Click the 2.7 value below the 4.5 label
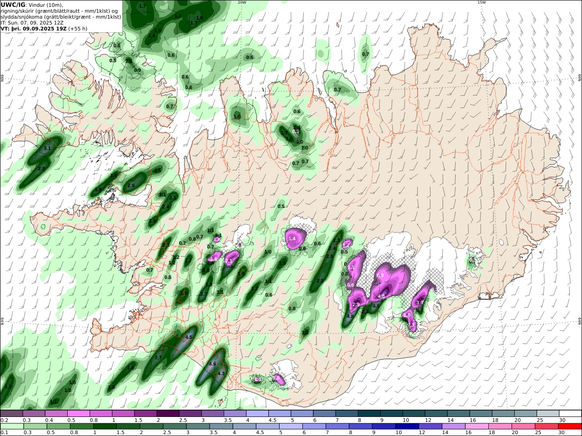 159,358
